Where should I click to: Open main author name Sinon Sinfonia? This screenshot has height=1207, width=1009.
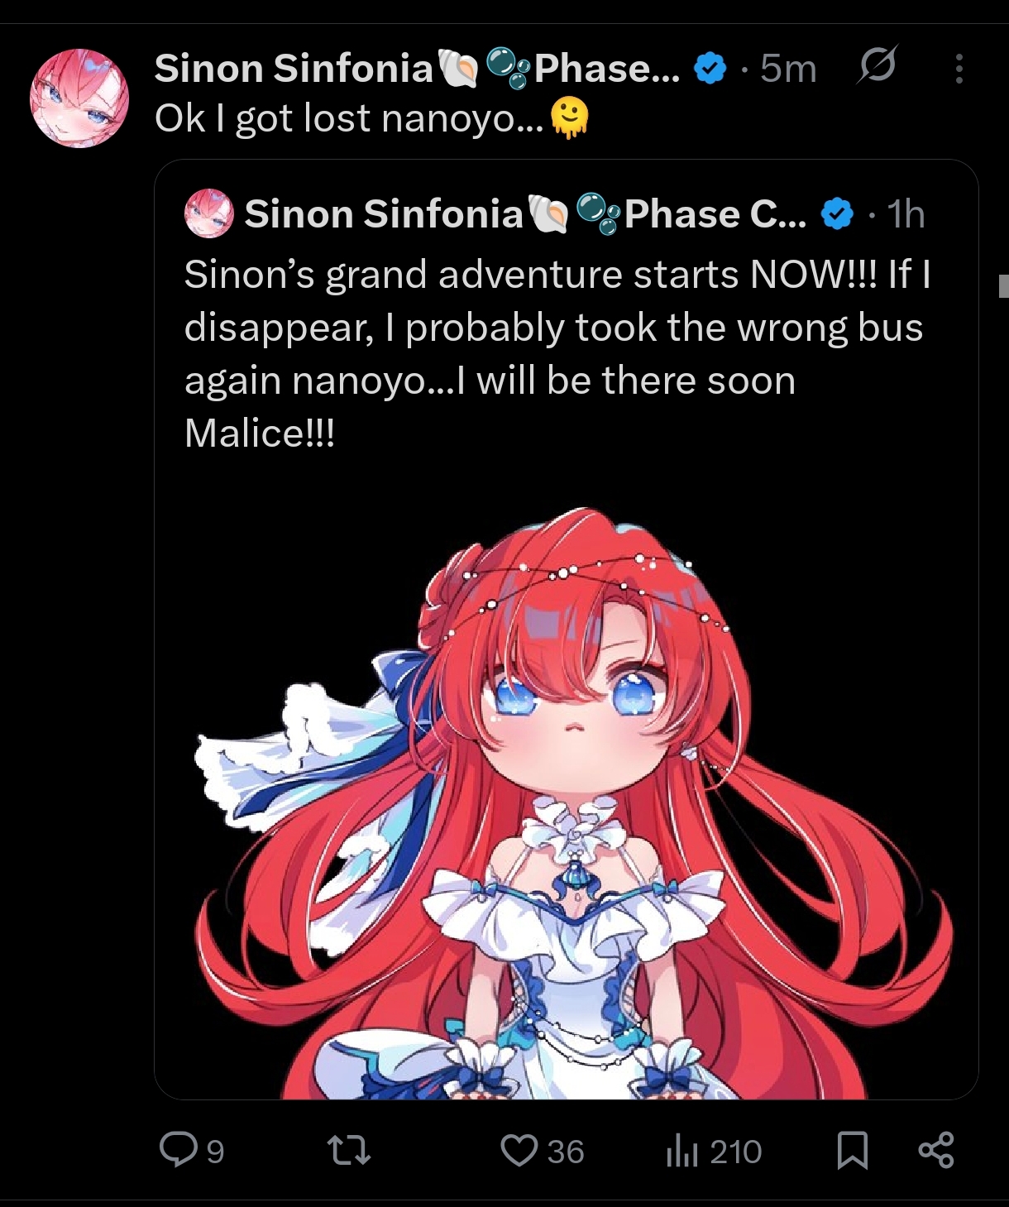294,68
